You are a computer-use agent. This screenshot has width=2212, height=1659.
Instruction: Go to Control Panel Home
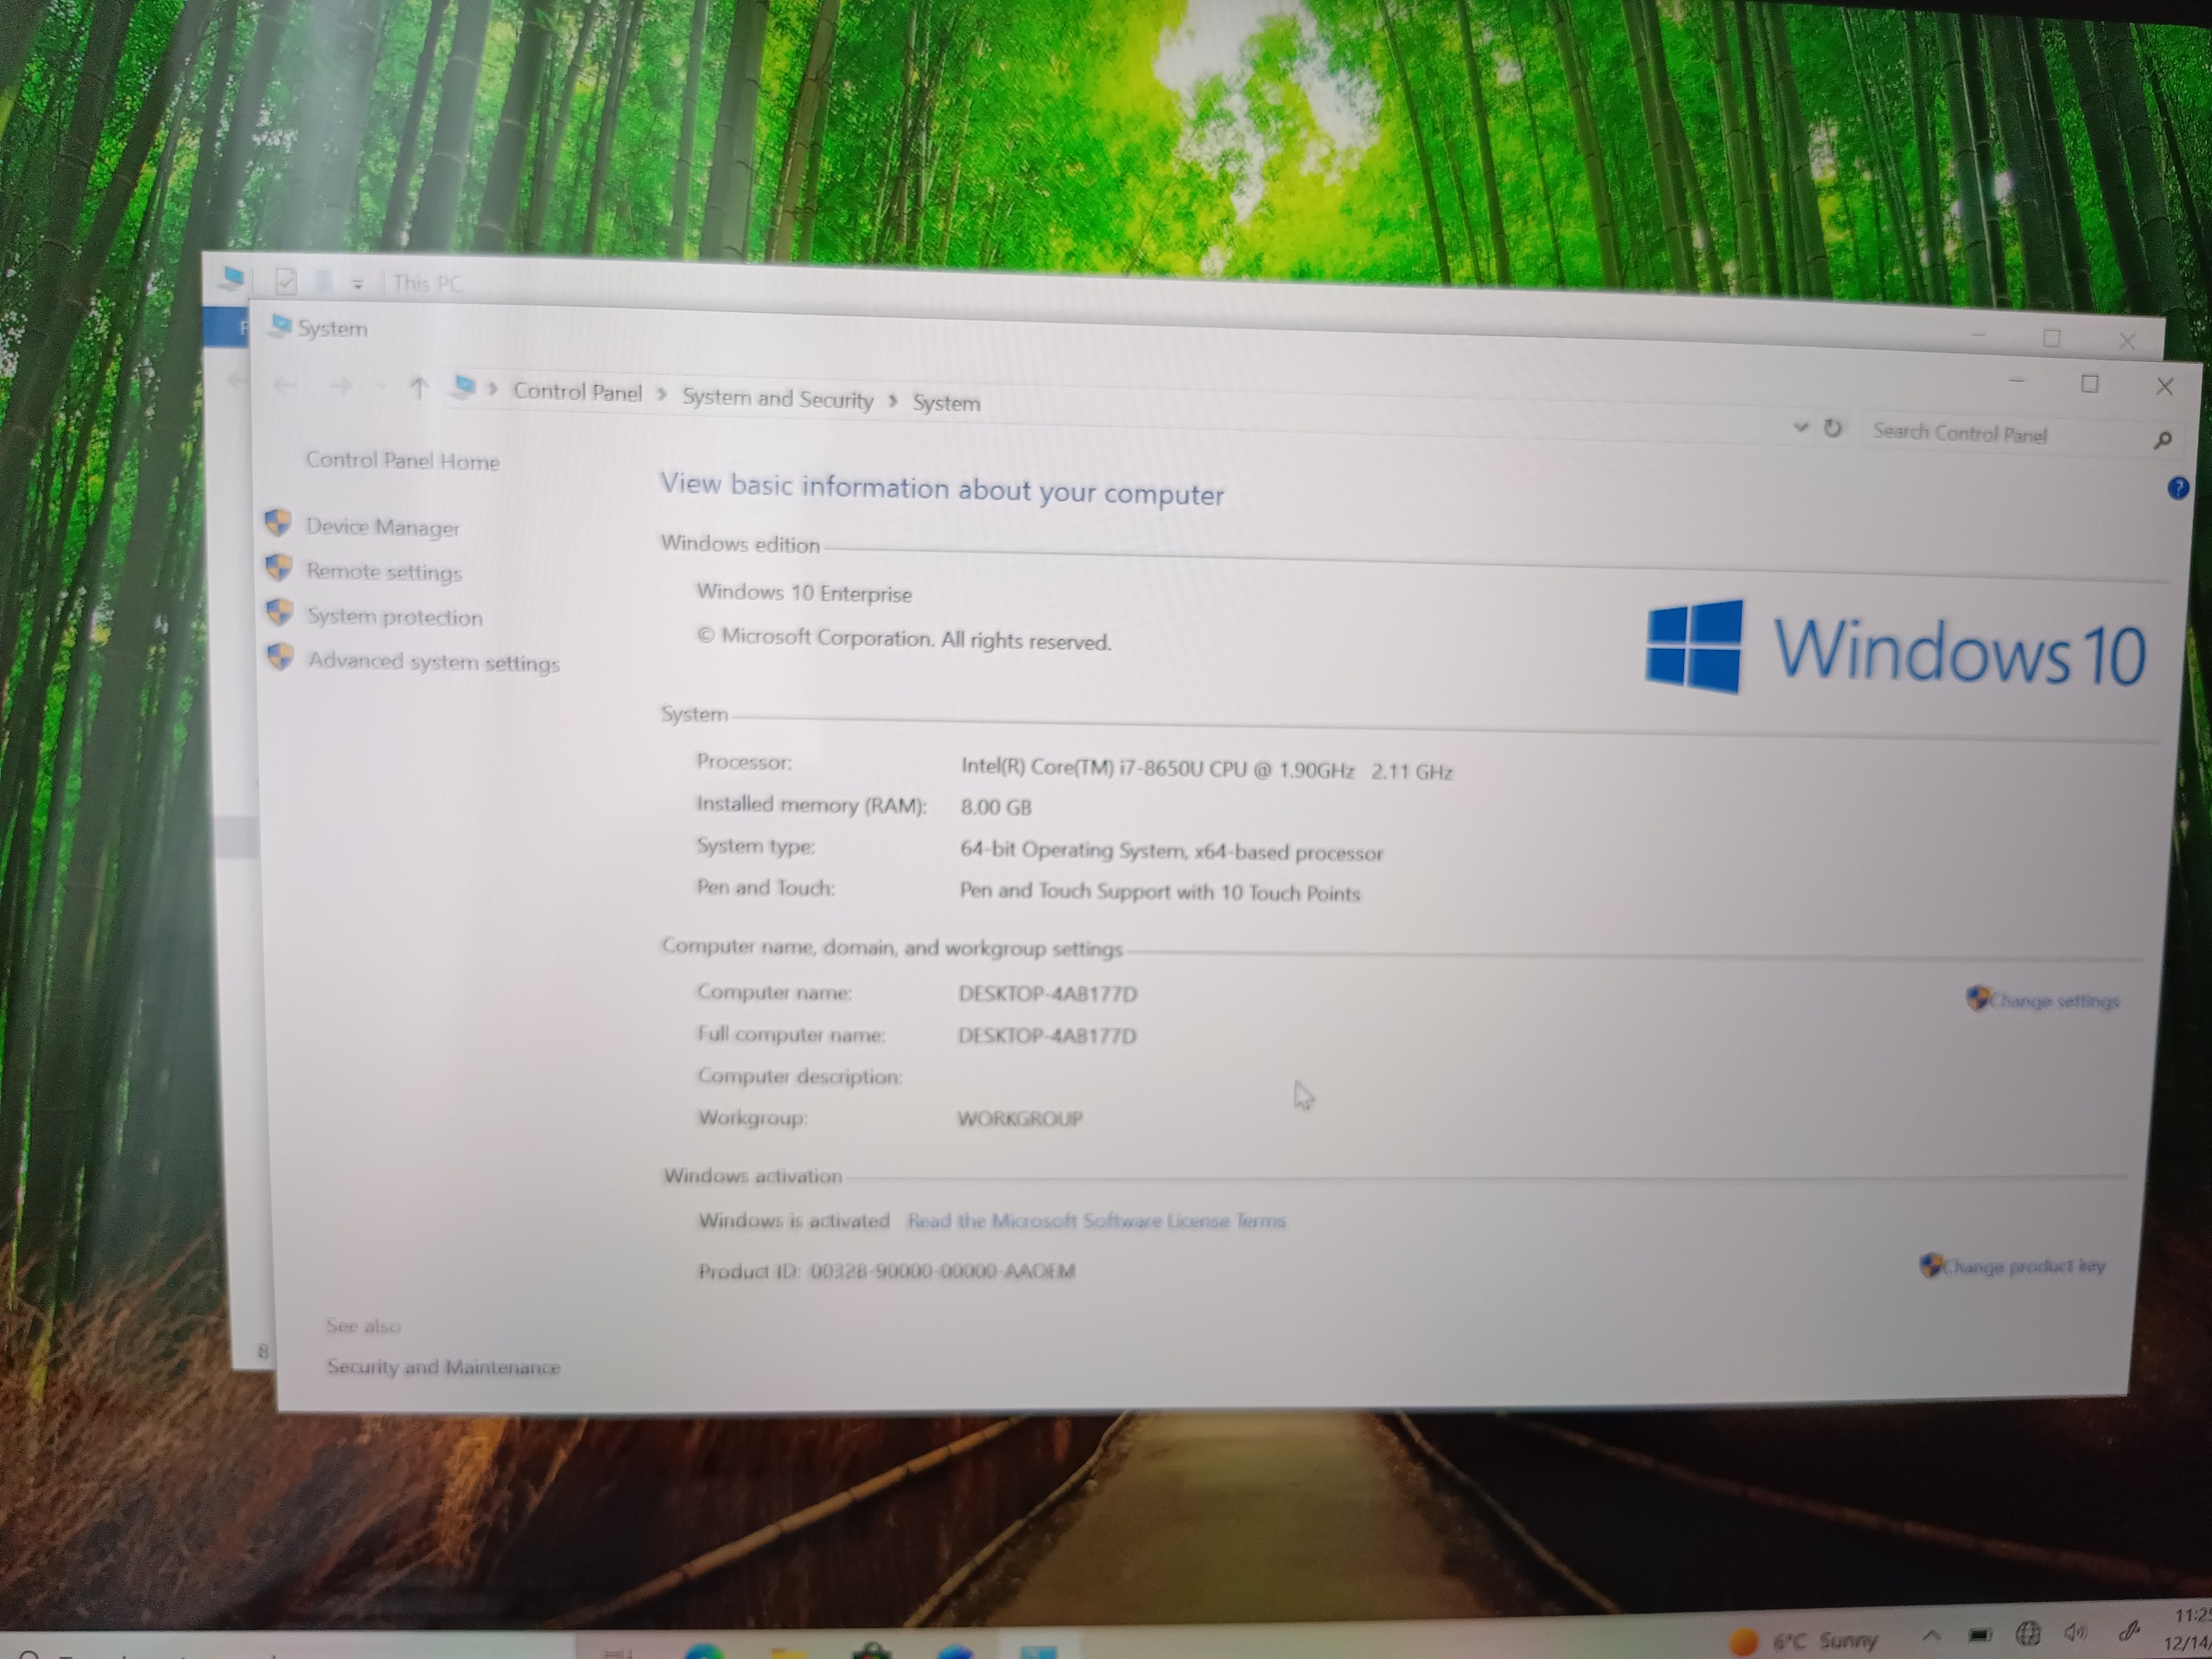coord(401,460)
